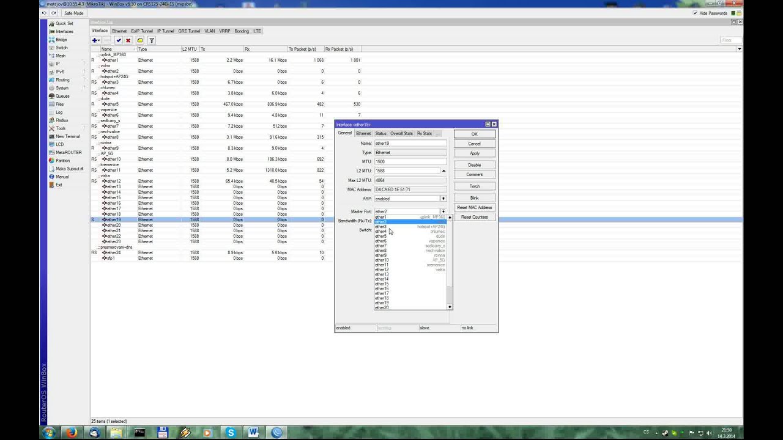Click the Master Port list scrollbar
Viewport: 783px width, 440px height.
click(450, 263)
